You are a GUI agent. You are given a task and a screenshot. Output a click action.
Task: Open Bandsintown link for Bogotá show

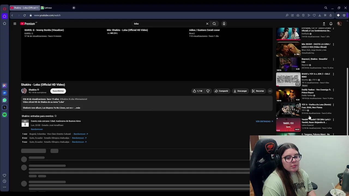(81, 134)
